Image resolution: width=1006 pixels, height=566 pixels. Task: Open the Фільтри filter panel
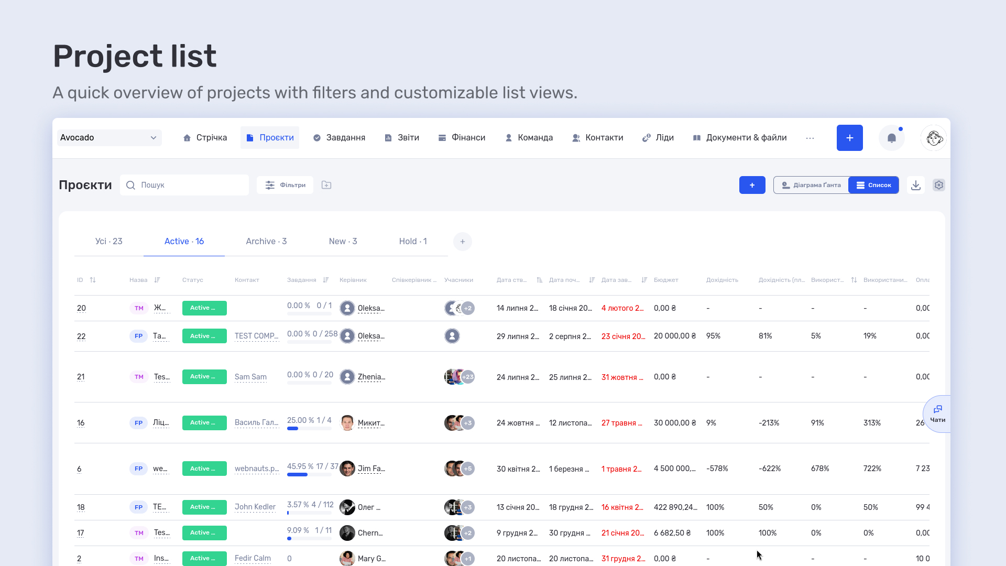click(x=285, y=185)
